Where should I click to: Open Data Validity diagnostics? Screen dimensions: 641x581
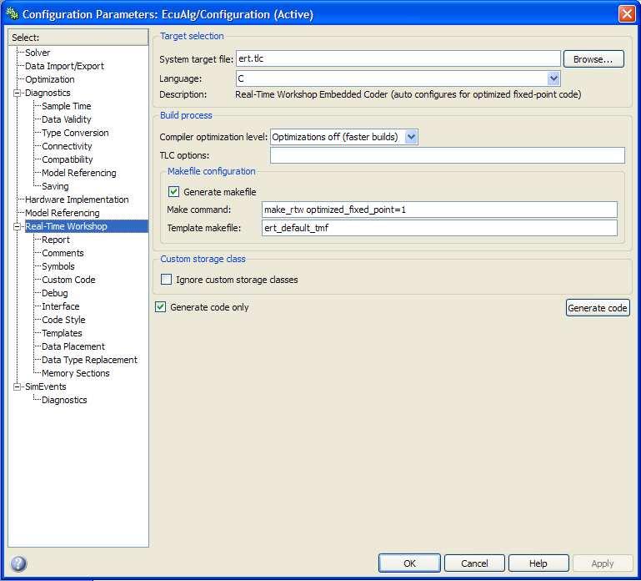click(x=66, y=119)
